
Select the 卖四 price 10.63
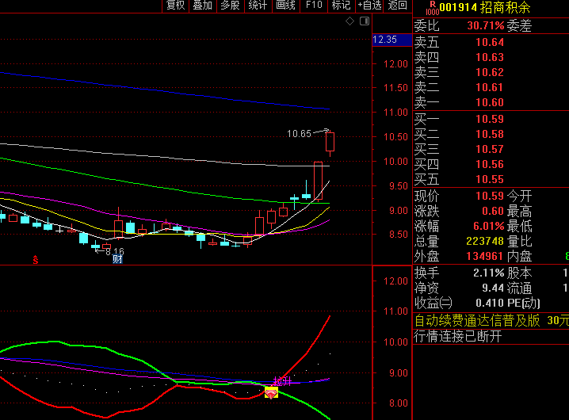point(490,57)
